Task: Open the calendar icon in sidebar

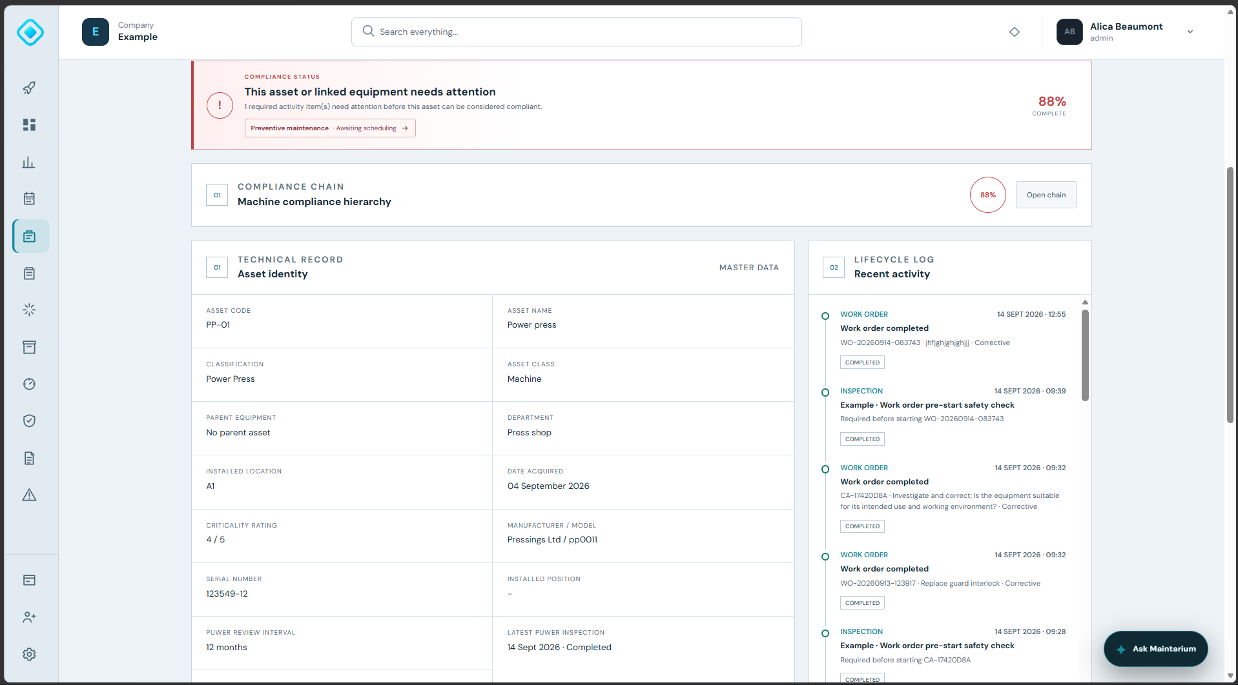Action: [29, 199]
